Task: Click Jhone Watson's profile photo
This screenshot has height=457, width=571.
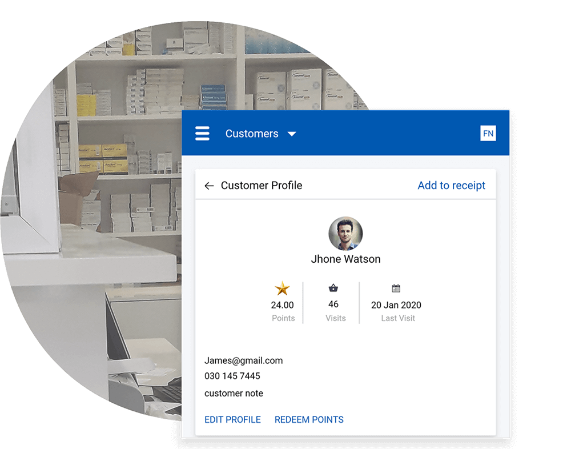Action: (x=345, y=234)
